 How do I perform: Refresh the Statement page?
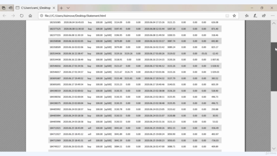(22, 16)
